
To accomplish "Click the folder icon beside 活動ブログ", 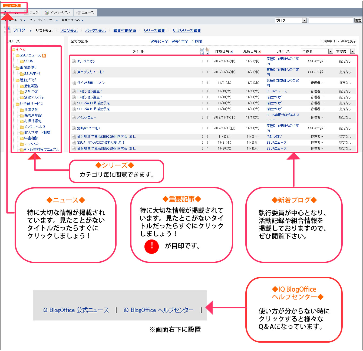I will click(18, 80).
